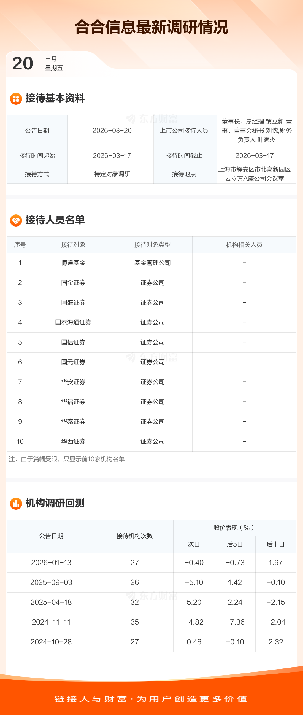The image size is (303, 715).
Task: Click the 链接人与财富 footer slogan
Action: coord(151,699)
